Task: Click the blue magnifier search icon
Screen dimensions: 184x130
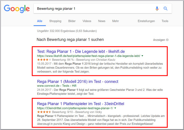Action: pos(165,9)
